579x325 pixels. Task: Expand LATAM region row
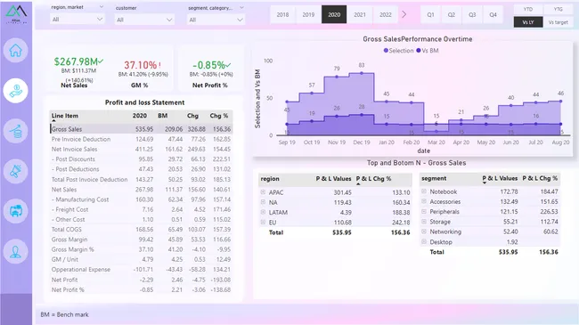click(x=263, y=212)
